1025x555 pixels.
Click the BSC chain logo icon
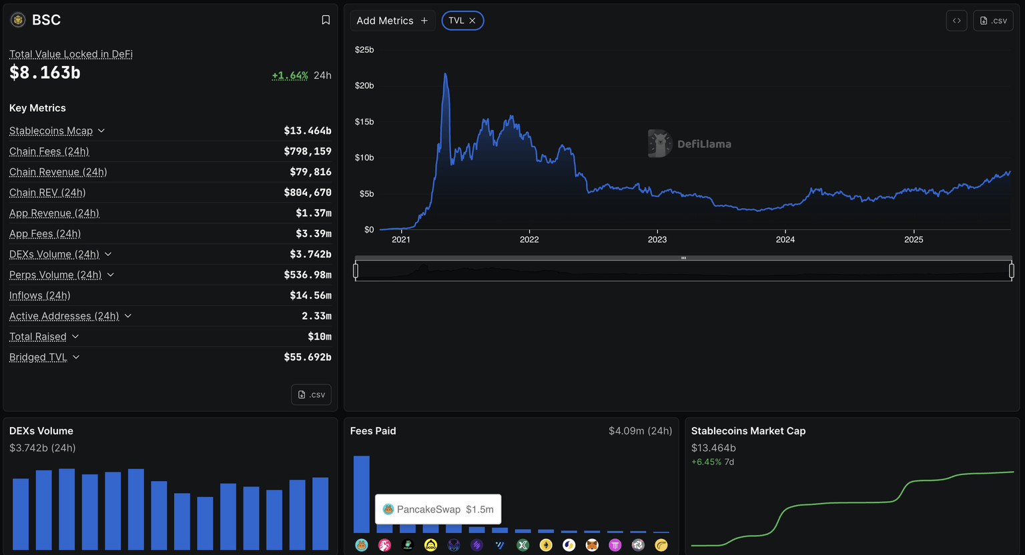tap(18, 20)
